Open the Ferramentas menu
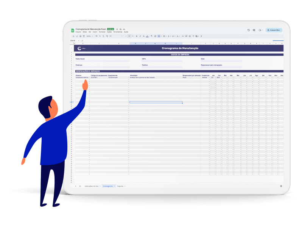 (118, 32)
